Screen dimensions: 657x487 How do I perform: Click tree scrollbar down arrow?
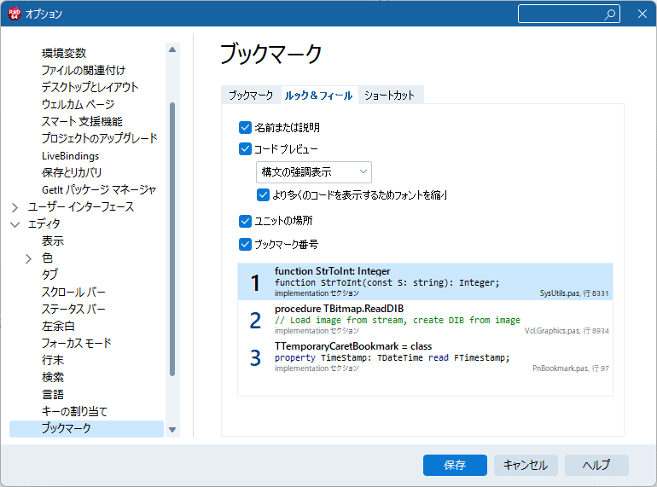pos(172,430)
